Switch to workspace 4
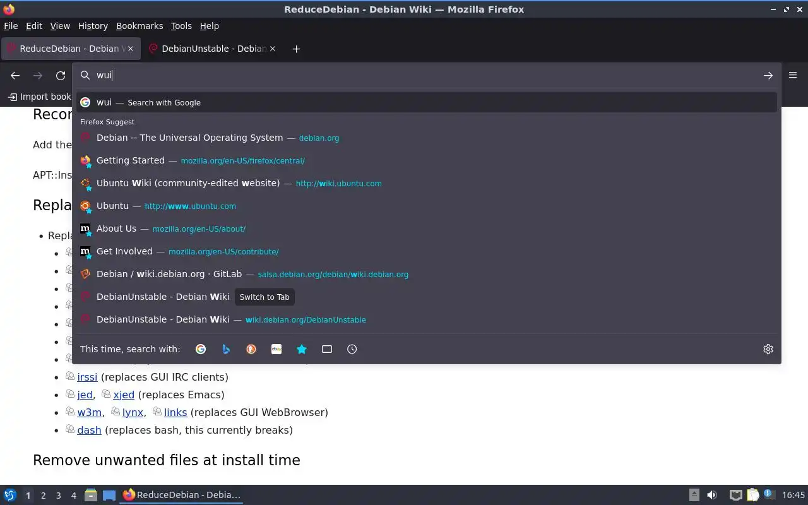808x505 pixels. point(73,496)
